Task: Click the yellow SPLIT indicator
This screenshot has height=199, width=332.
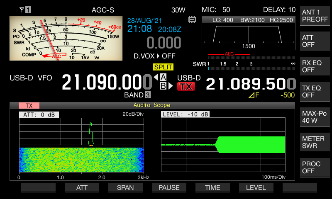Action: tap(163, 67)
